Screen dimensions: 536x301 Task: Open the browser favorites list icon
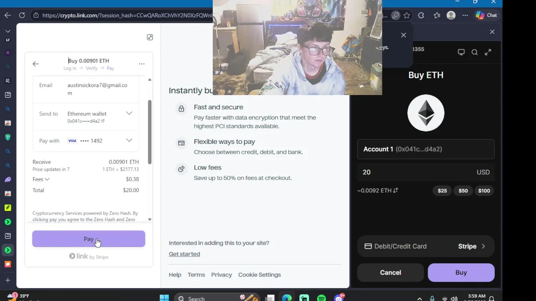(437, 15)
